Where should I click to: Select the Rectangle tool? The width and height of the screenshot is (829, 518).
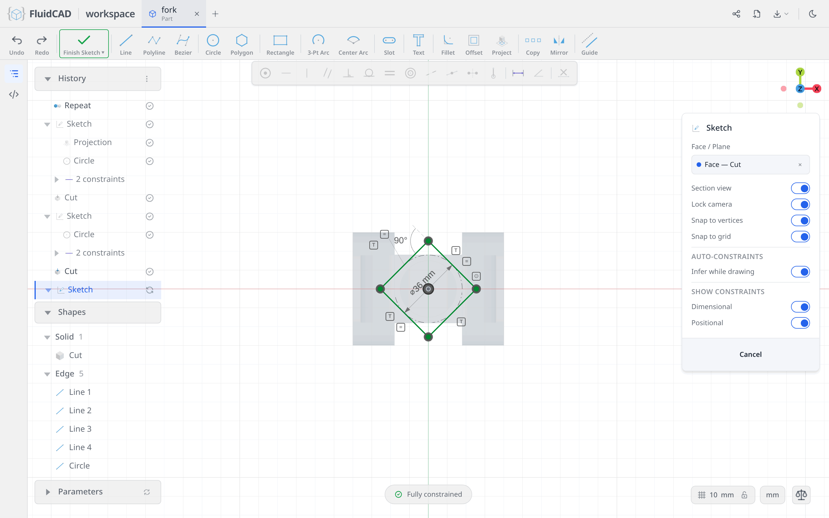pyautogui.click(x=280, y=44)
